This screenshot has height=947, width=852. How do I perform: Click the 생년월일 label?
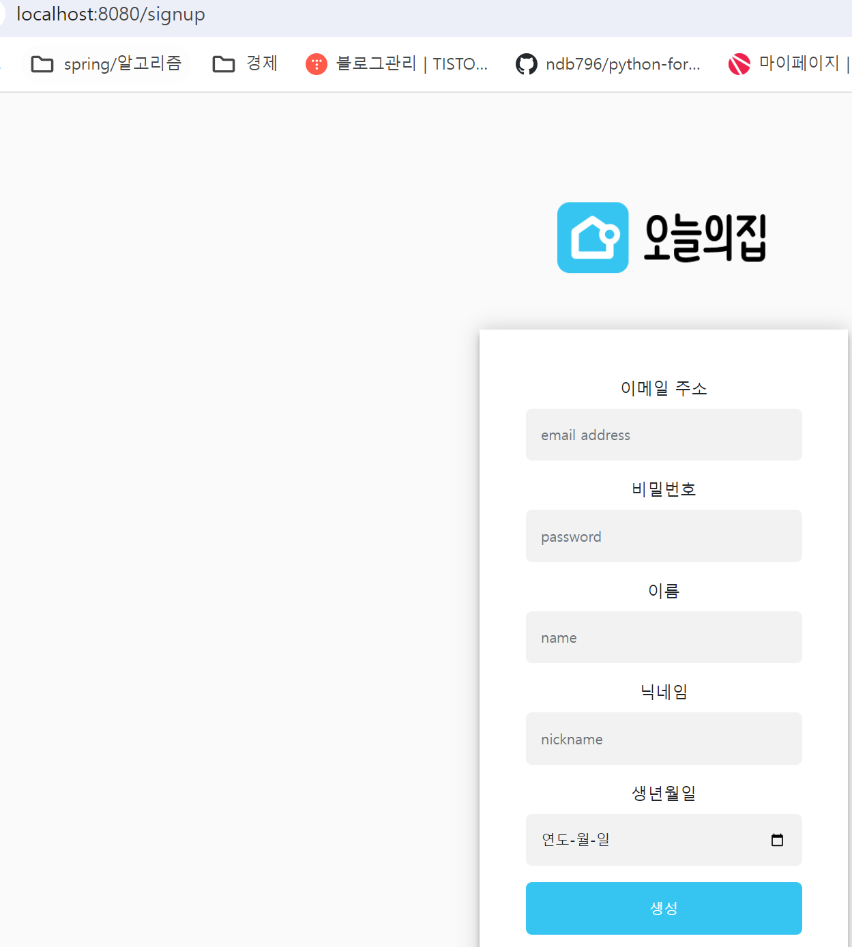[664, 793]
